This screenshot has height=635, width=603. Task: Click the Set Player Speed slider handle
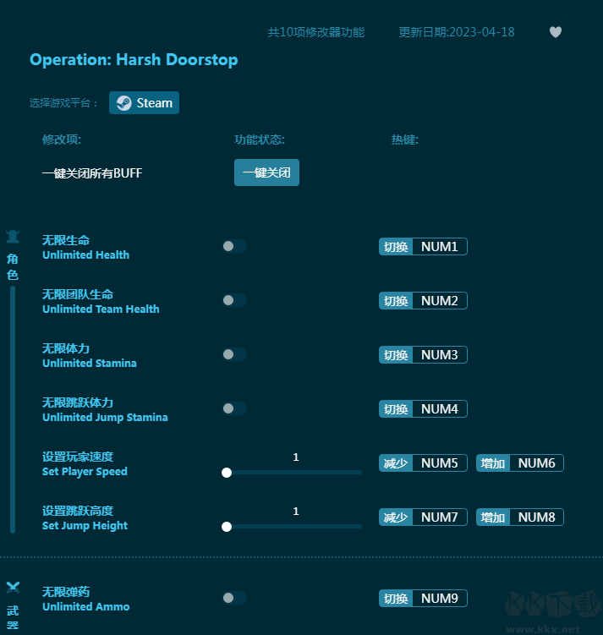pyautogui.click(x=227, y=473)
